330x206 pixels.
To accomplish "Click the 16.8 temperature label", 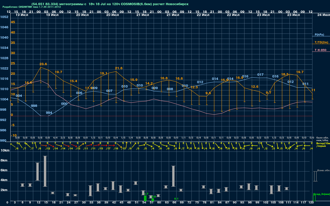I will [164, 78].
